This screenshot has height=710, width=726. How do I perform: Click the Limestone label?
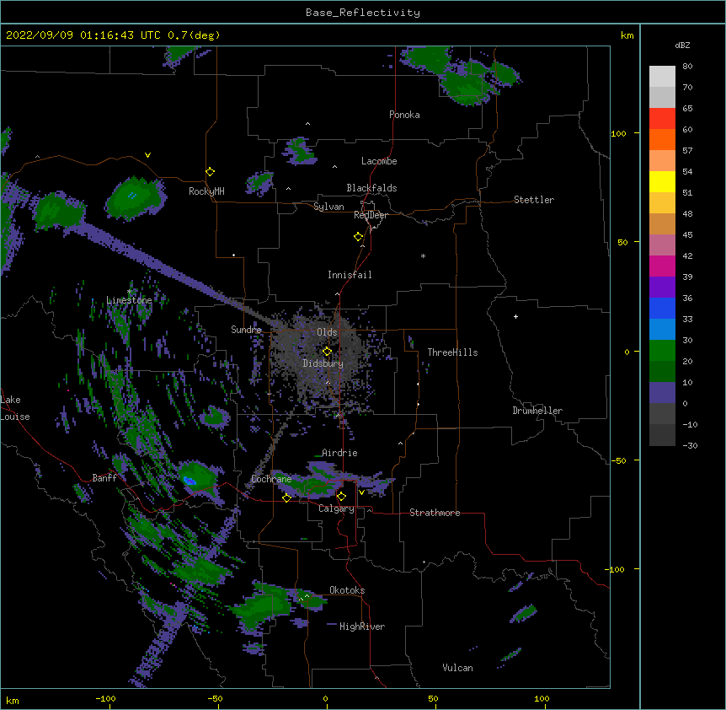click(x=129, y=300)
